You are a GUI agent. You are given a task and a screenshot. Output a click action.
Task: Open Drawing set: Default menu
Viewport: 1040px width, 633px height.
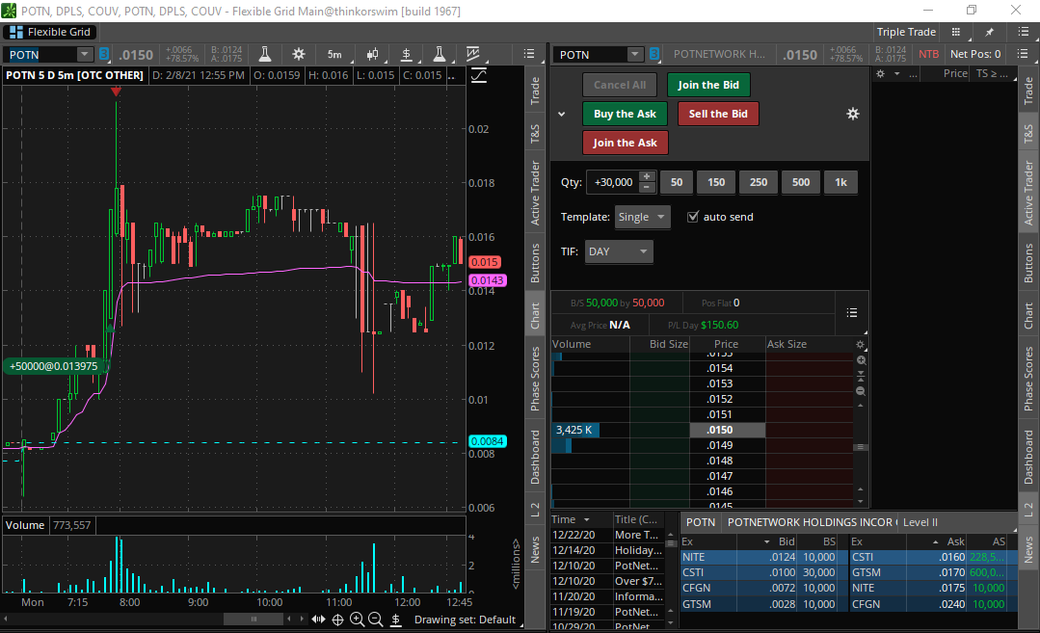pyautogui.click(x=465, y=620)
